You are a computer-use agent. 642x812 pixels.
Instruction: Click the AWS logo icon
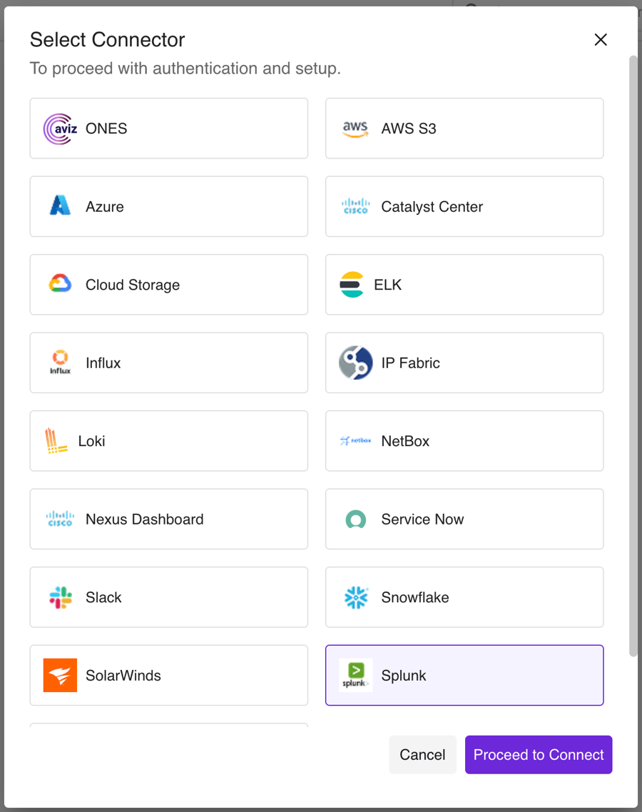(x=355, y=129)
